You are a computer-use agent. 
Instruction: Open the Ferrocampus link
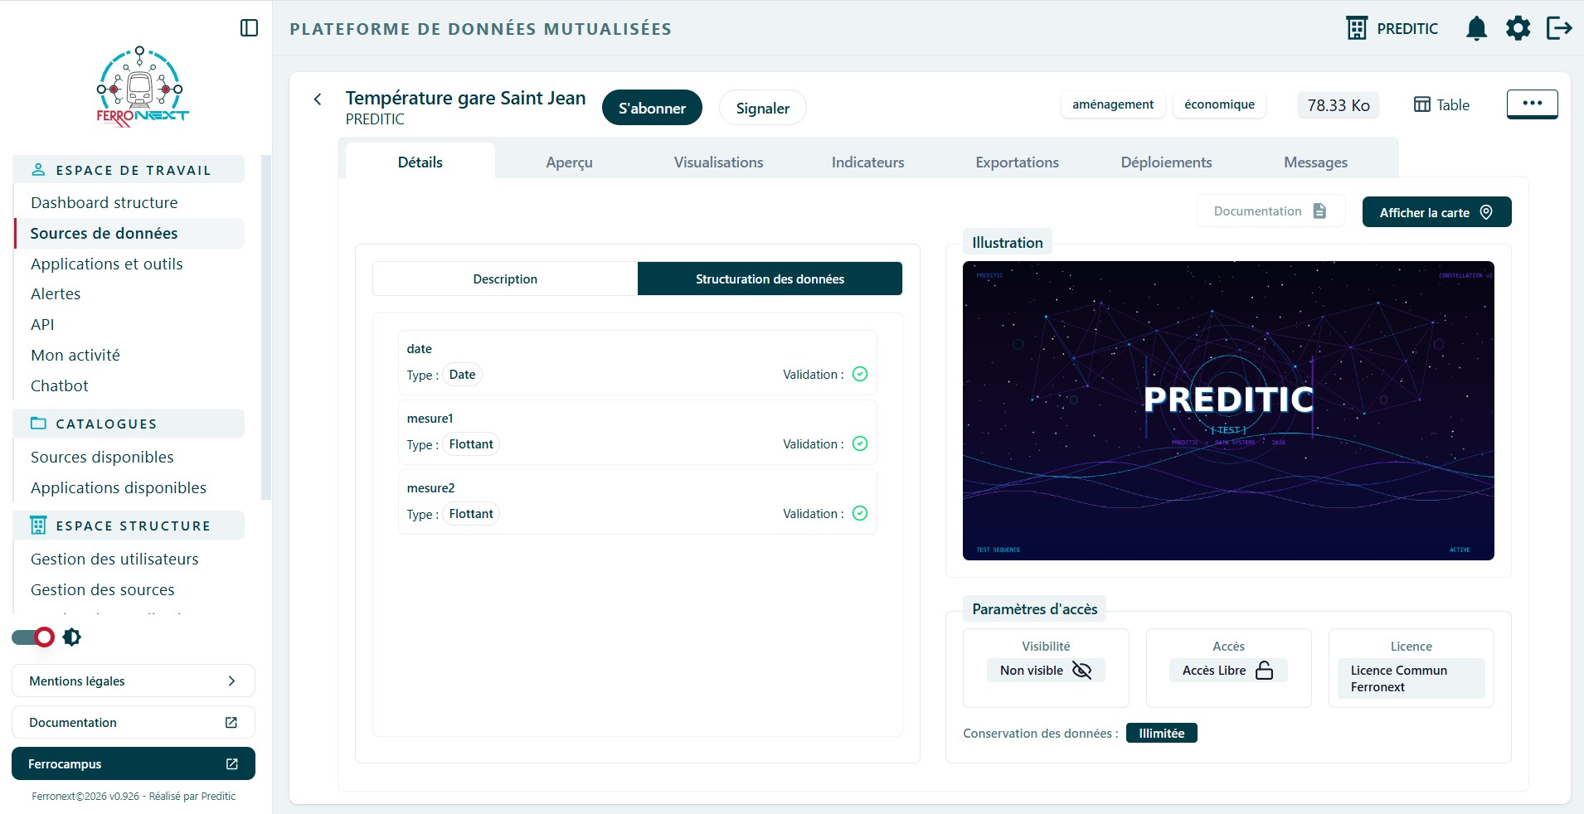pos(134,763)
